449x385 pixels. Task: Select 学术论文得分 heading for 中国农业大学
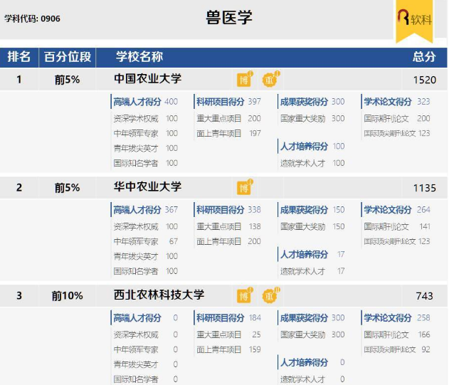coord(388,102)
